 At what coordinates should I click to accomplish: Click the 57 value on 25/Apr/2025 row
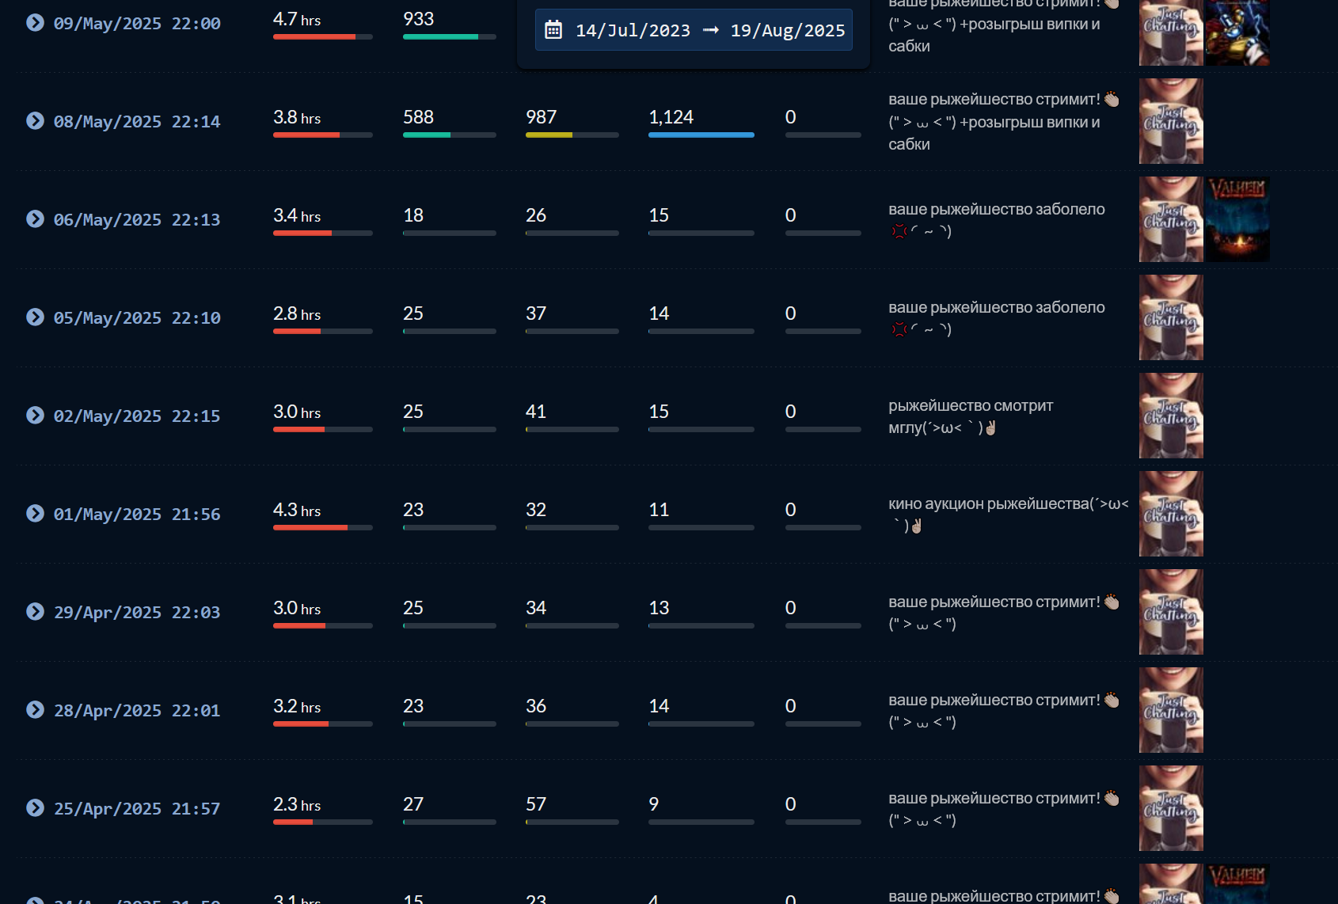coord(536,804)
